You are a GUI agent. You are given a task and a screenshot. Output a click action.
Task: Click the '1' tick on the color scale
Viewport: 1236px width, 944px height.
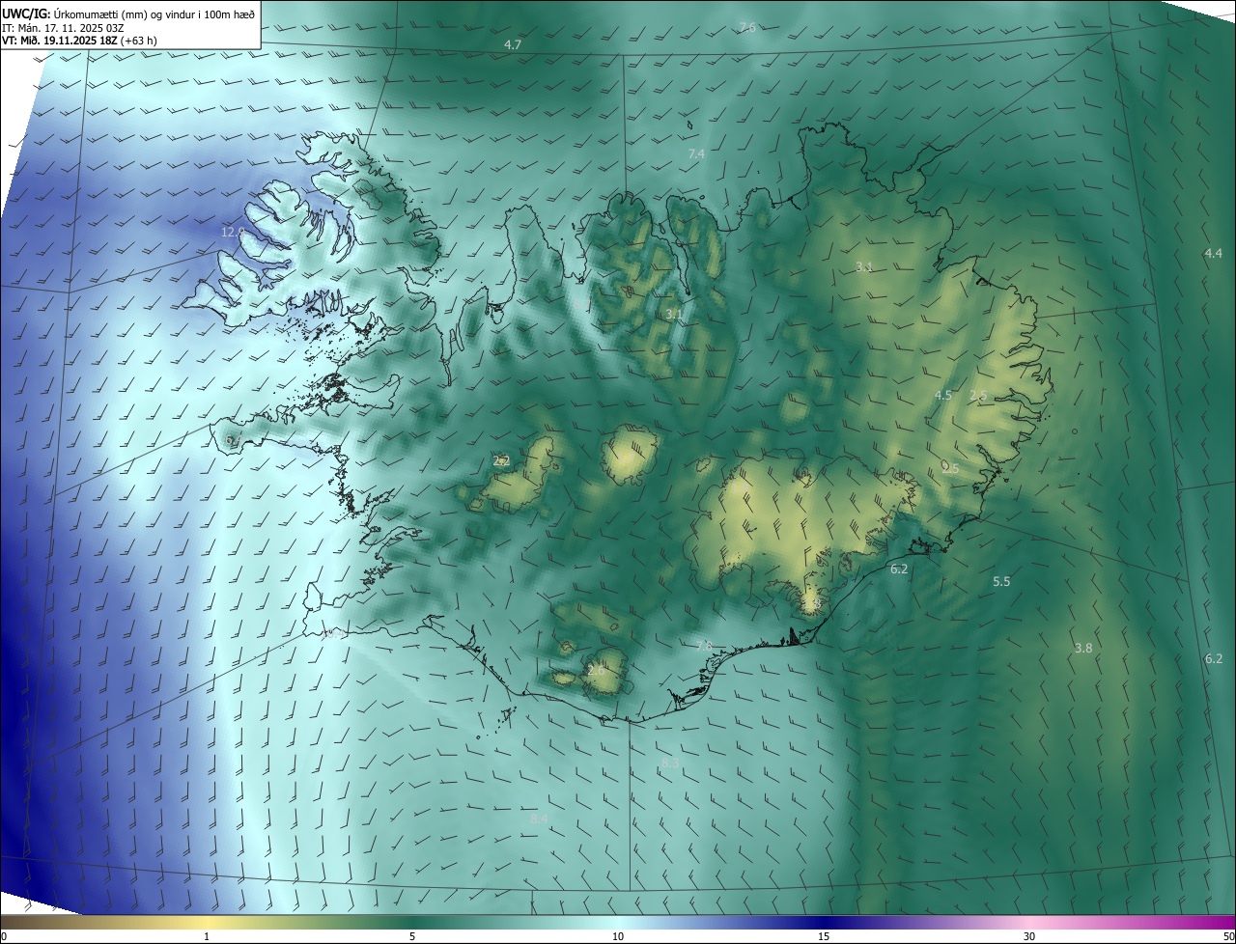pos(207,936)
